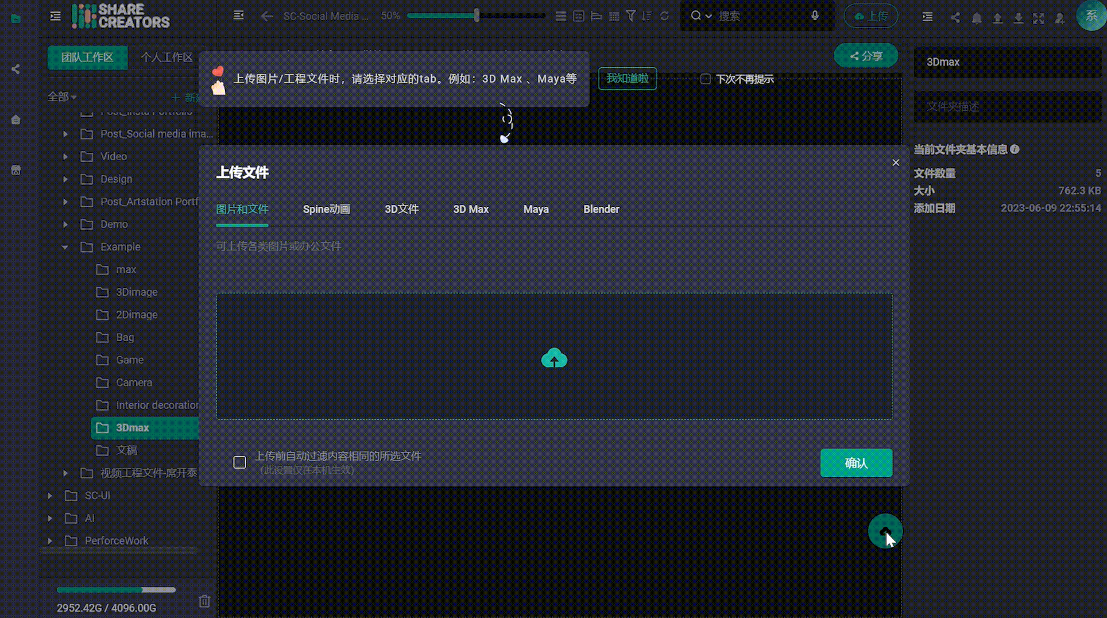Select the grid view icon

(614, 16)
